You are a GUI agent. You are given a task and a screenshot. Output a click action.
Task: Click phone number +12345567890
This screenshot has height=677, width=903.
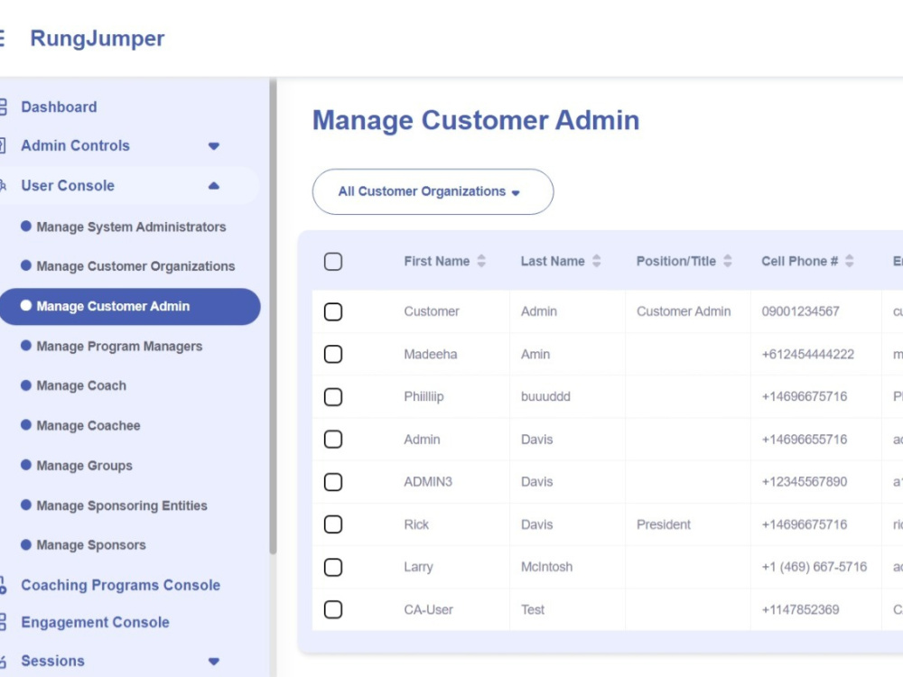804,482
